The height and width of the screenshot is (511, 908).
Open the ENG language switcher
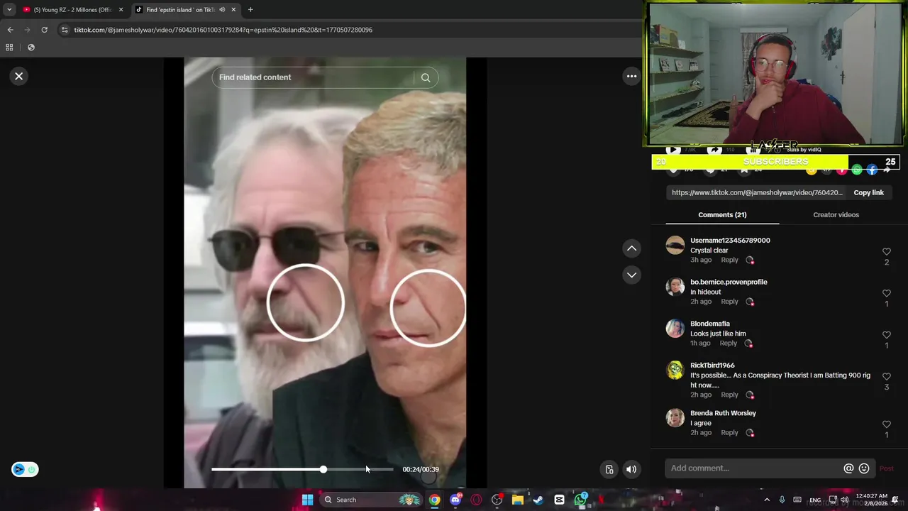pos(815,500)
